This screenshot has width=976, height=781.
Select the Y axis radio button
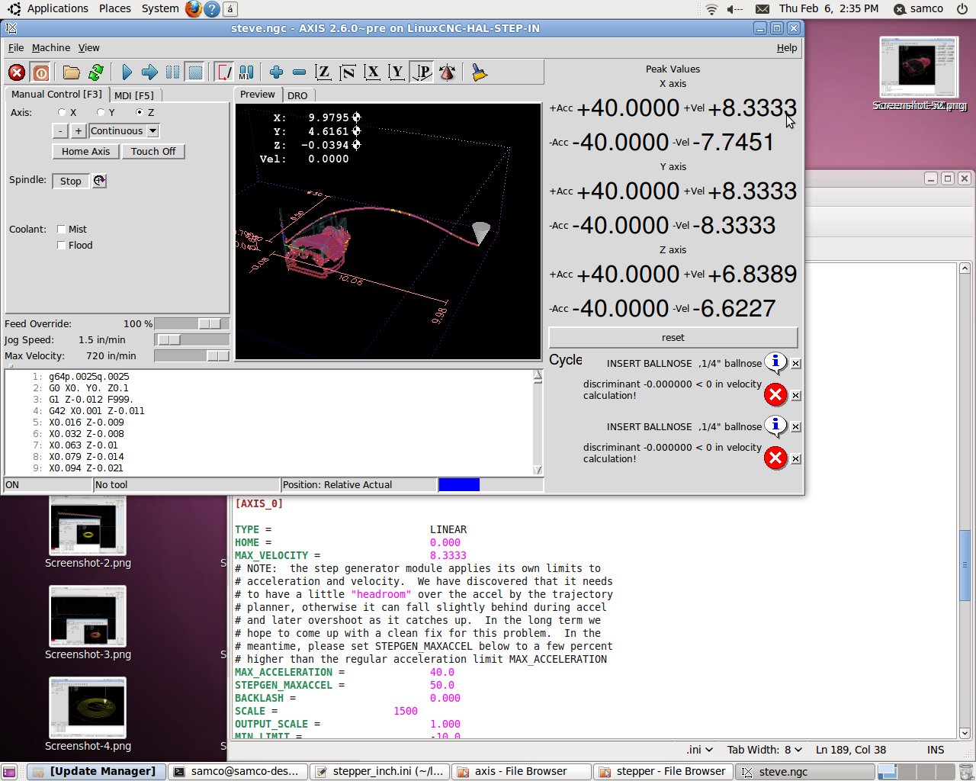tap(101, 112)
